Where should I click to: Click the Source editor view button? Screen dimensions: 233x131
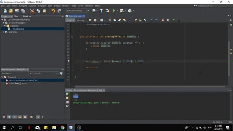70,20
